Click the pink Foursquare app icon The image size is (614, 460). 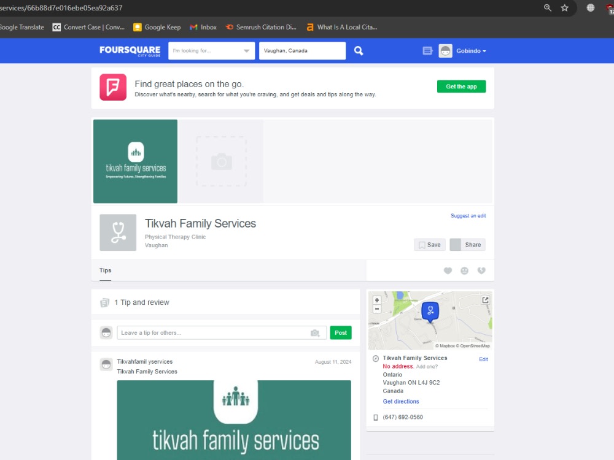click(x=113, y=87)
